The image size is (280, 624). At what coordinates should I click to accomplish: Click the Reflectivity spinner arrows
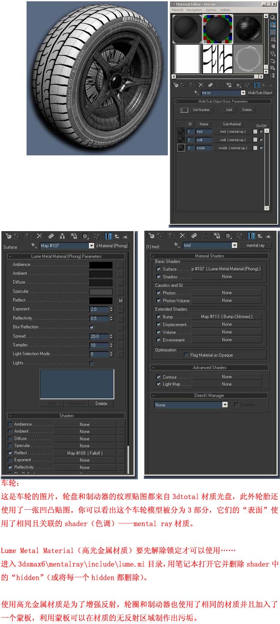tap(111, 318)
